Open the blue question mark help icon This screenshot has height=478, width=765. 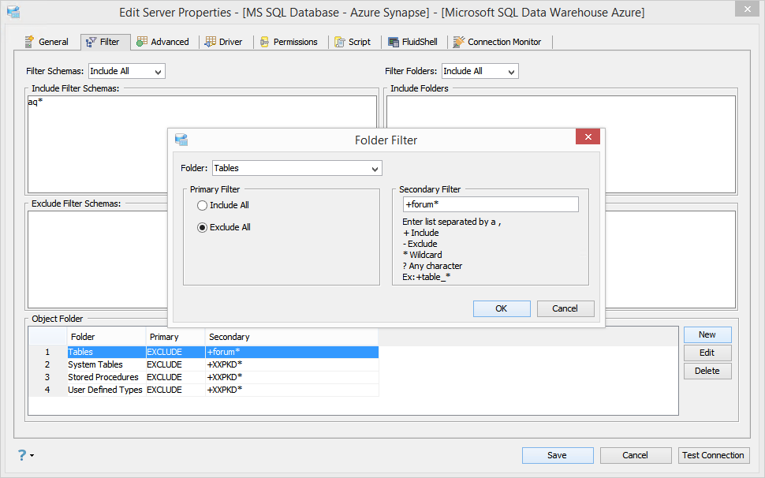point(22,455)
